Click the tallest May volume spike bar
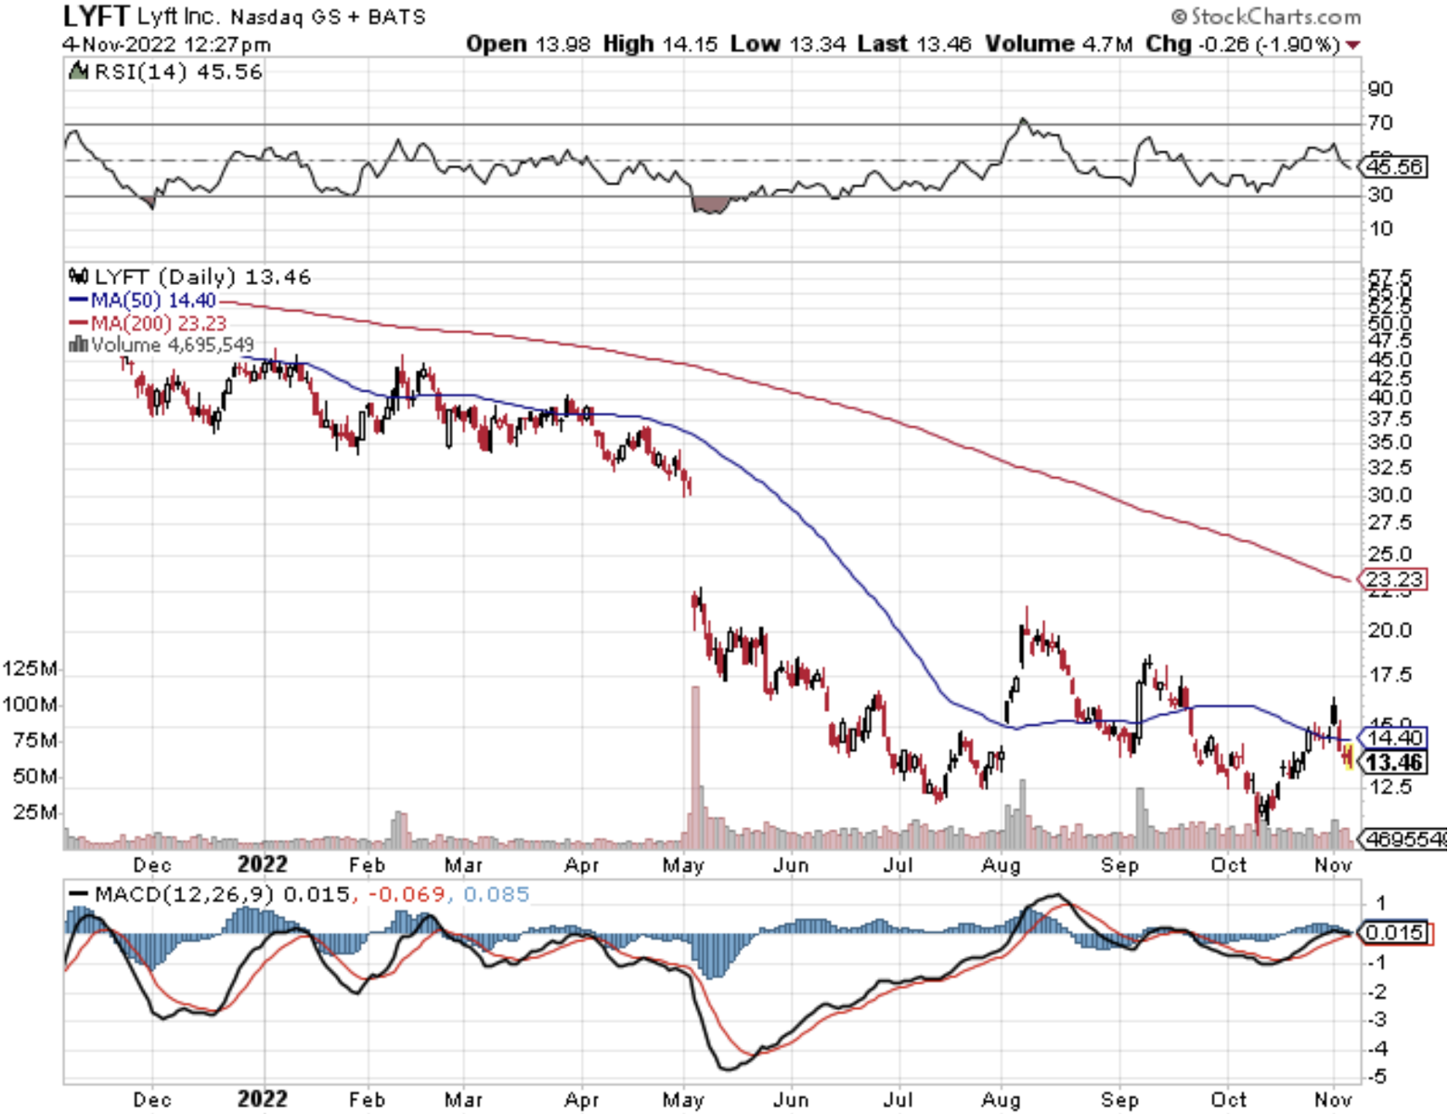This screenshot has width=1448, height=1114. tap(694, 761)
